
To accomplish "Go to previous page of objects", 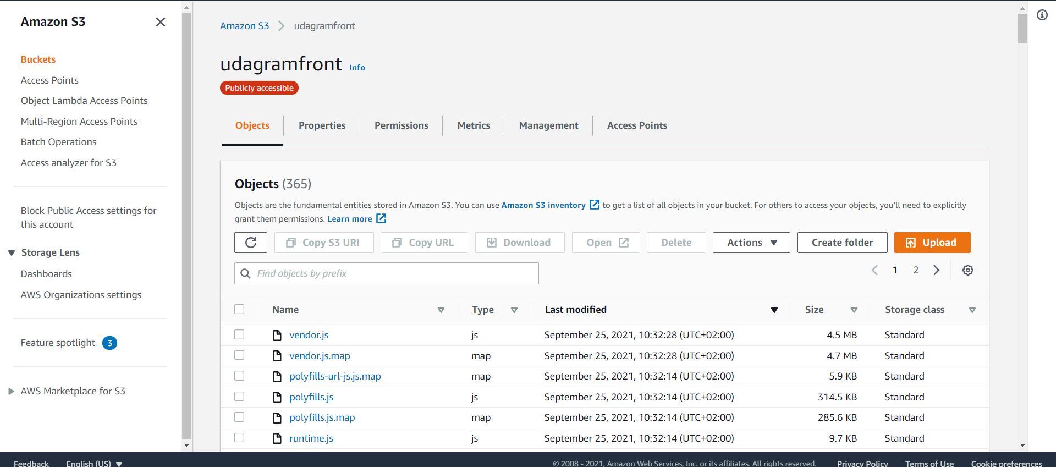I will coord(875,270).
